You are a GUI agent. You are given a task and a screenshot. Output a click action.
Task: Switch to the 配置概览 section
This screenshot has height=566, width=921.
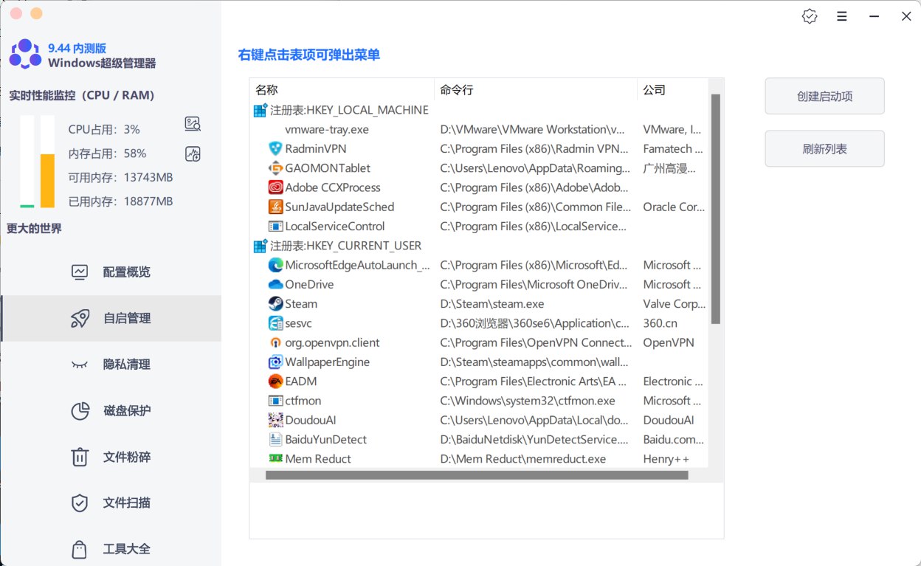point(111,272)
